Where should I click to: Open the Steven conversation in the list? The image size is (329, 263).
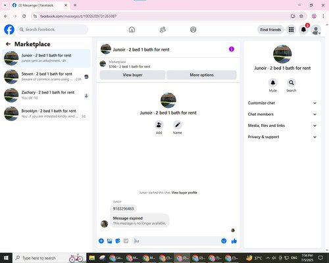(46, 77)
